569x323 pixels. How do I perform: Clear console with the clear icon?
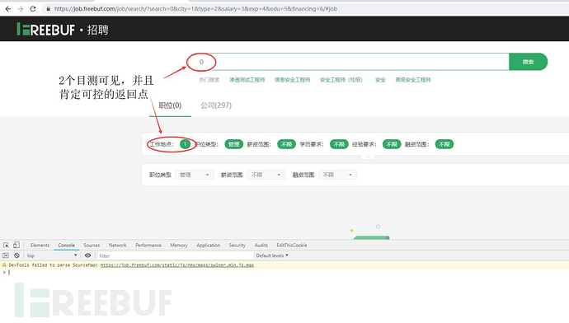16,255
